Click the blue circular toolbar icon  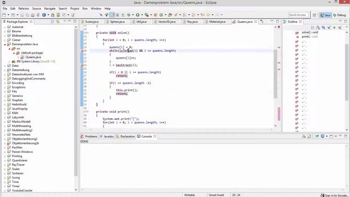(44, 15)
